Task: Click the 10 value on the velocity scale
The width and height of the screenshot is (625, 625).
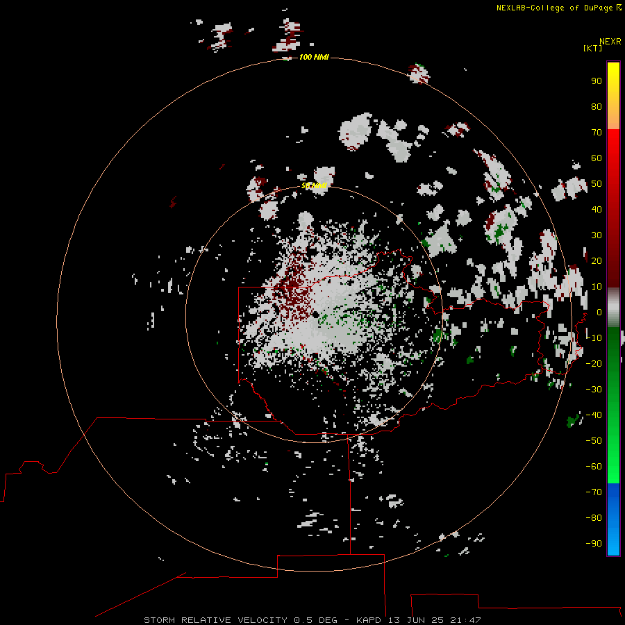Action: [x=597, y=287]
